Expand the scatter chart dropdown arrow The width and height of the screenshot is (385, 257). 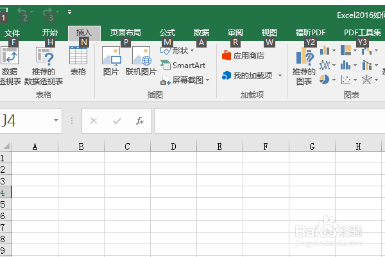click(355, 80)
